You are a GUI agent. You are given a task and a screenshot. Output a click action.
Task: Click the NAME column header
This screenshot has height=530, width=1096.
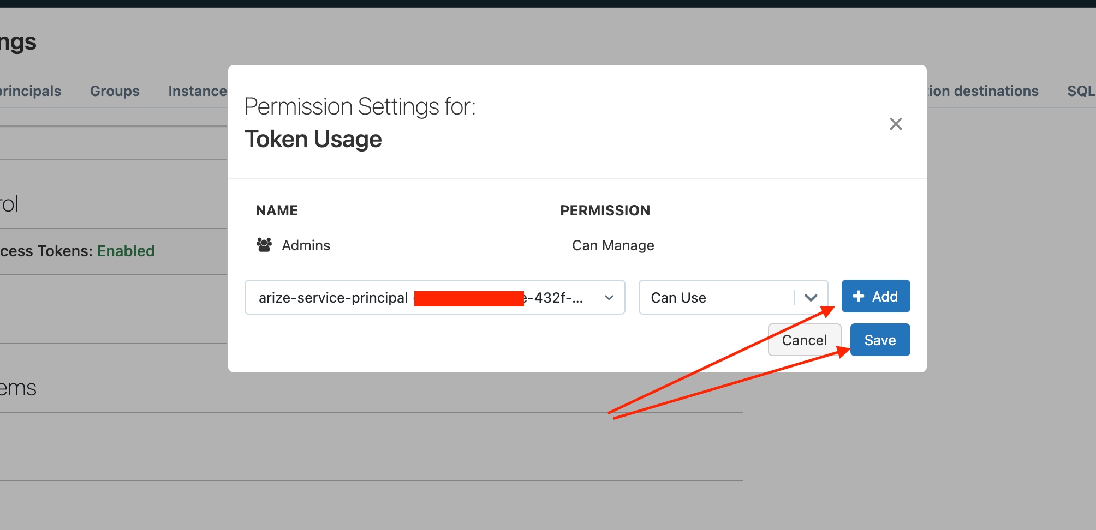[277, 210]
